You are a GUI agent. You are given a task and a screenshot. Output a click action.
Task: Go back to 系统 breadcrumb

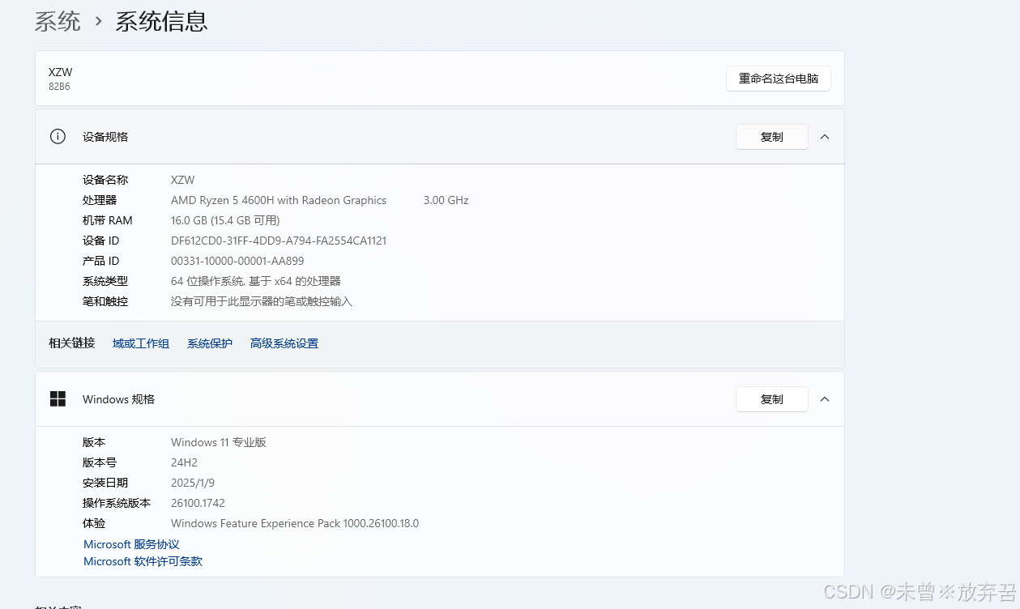click(x=58, y=21)
